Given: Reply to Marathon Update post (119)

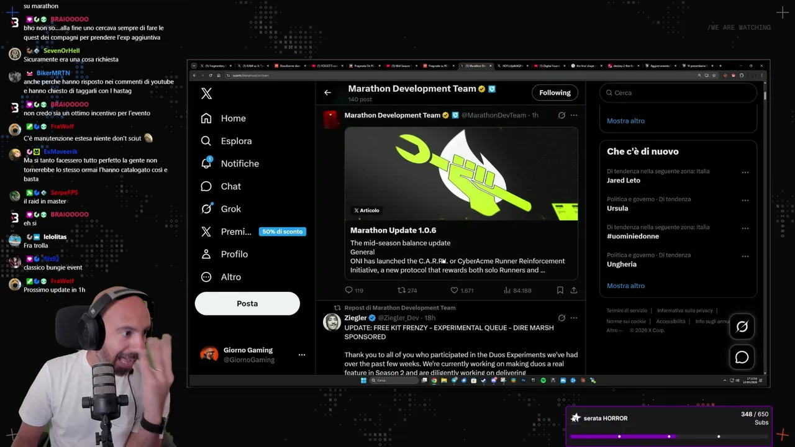Looking at the screenshot, I should (x=354, y=290).
